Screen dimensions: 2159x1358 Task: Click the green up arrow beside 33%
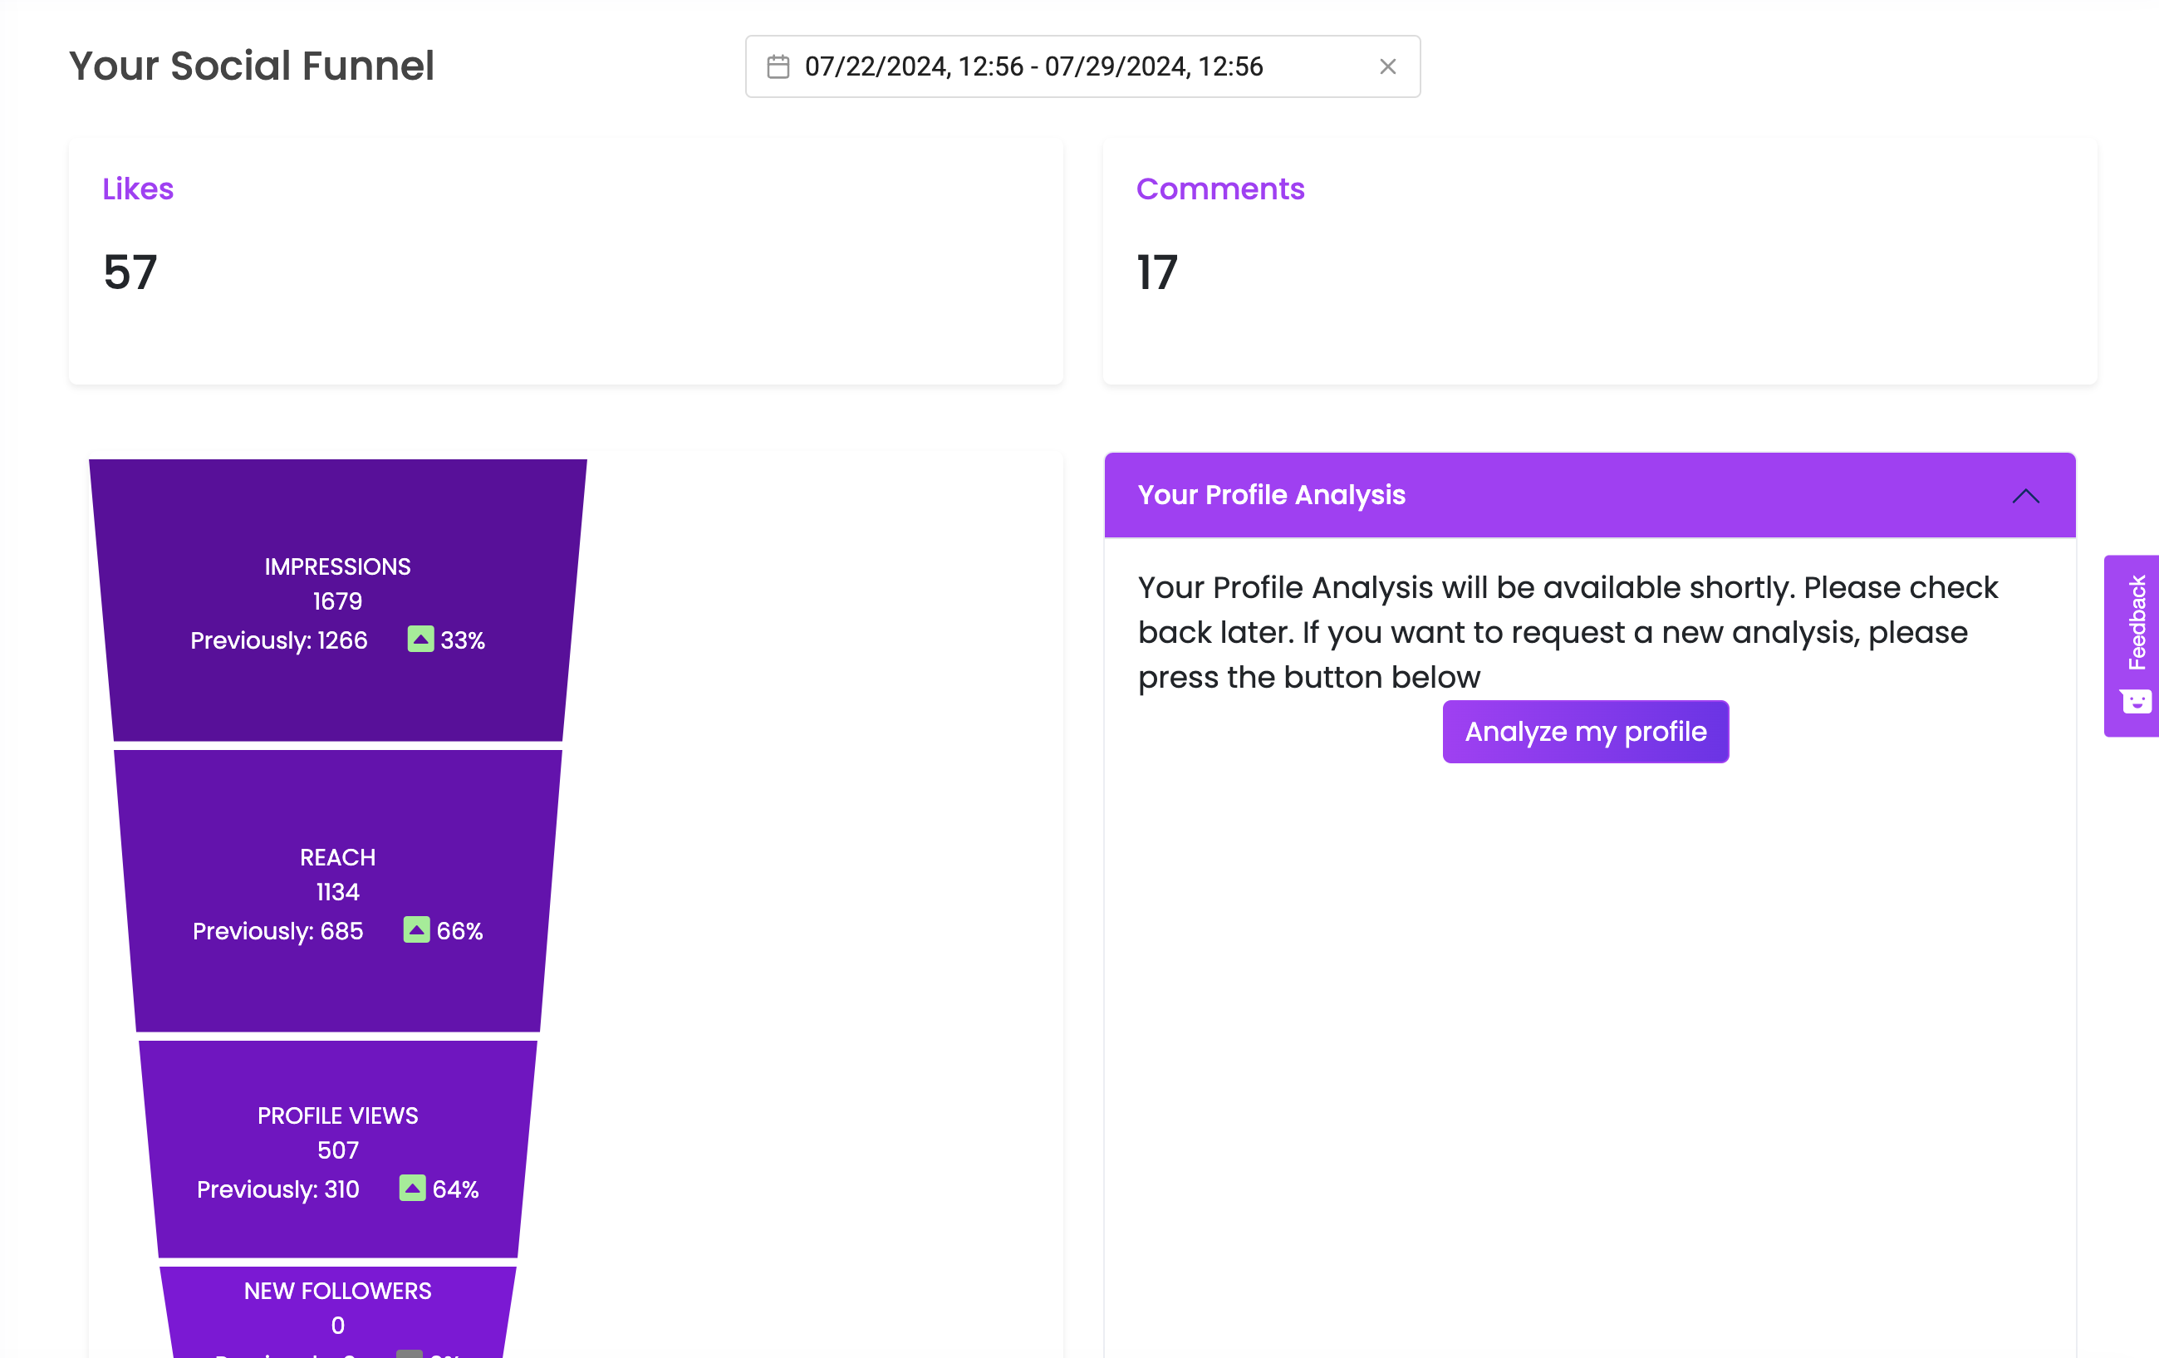point(420,639)
